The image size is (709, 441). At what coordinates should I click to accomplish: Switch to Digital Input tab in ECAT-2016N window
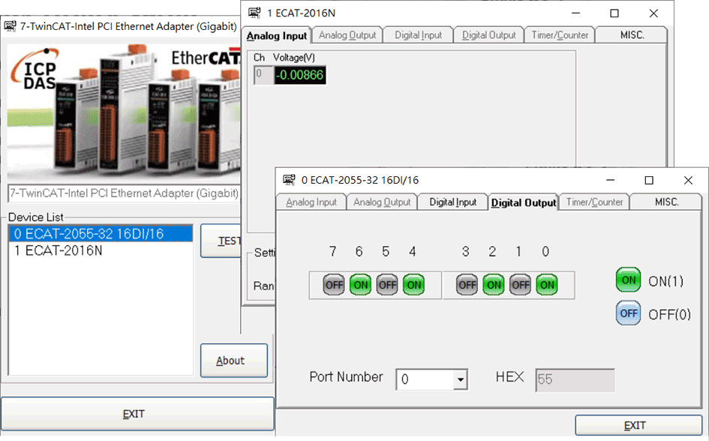418,35
